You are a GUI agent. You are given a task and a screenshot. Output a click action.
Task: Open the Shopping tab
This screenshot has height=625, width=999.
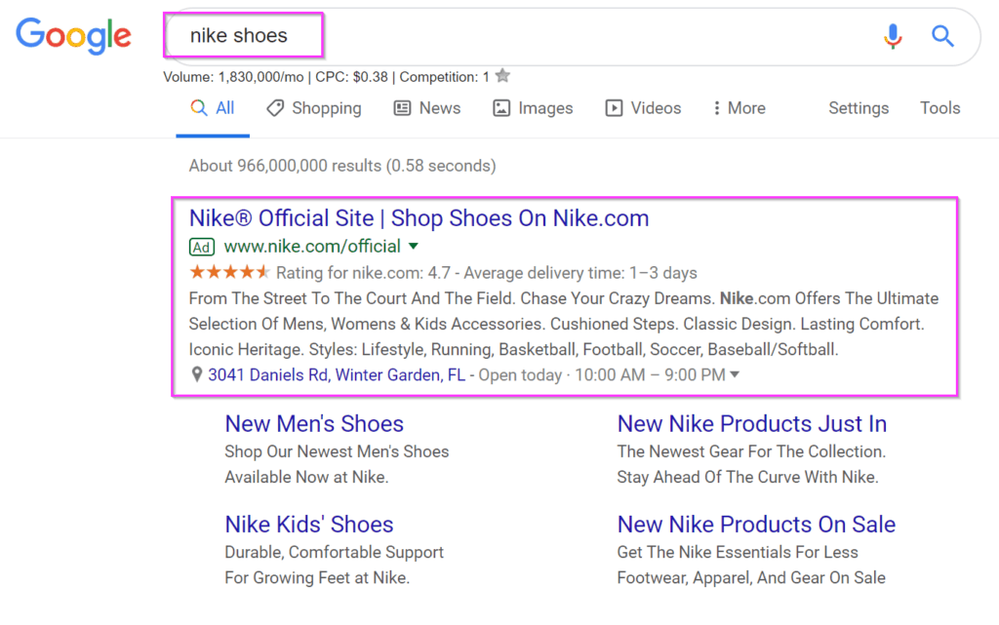pyautogui.click(x=314, y=108)
